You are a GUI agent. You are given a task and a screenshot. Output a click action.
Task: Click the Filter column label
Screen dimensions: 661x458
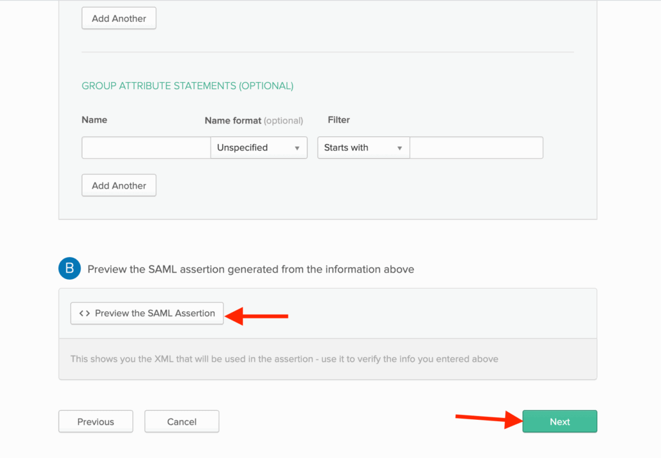pos(339,120)
